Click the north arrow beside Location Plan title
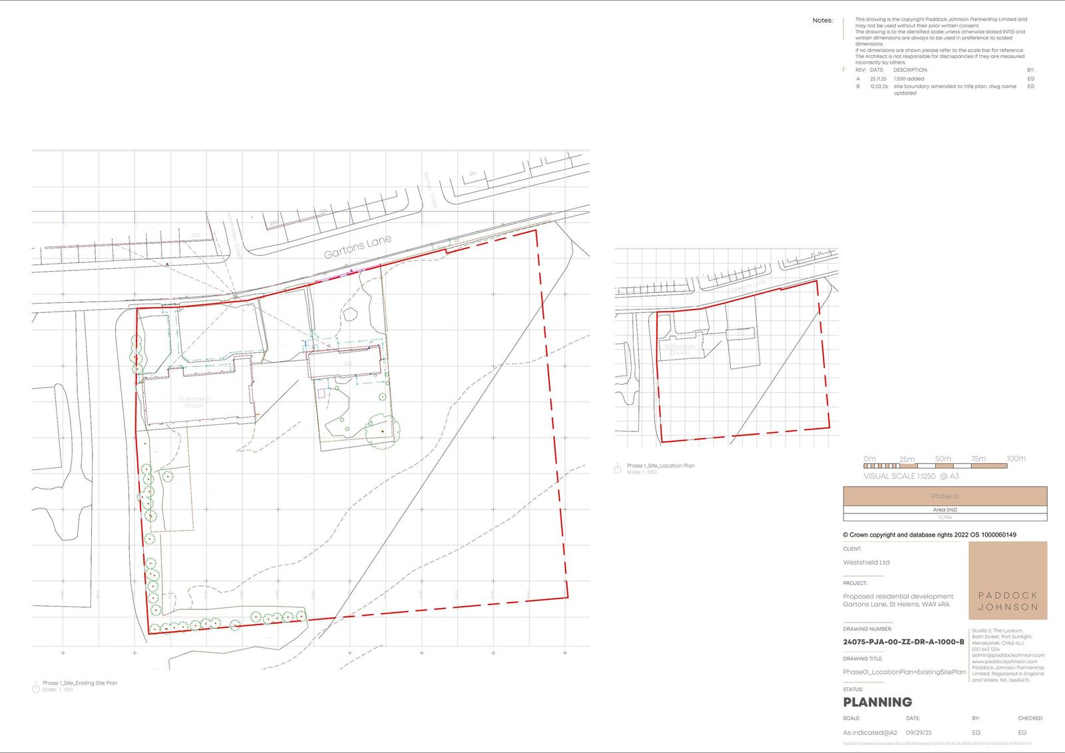 click(617, 469)
